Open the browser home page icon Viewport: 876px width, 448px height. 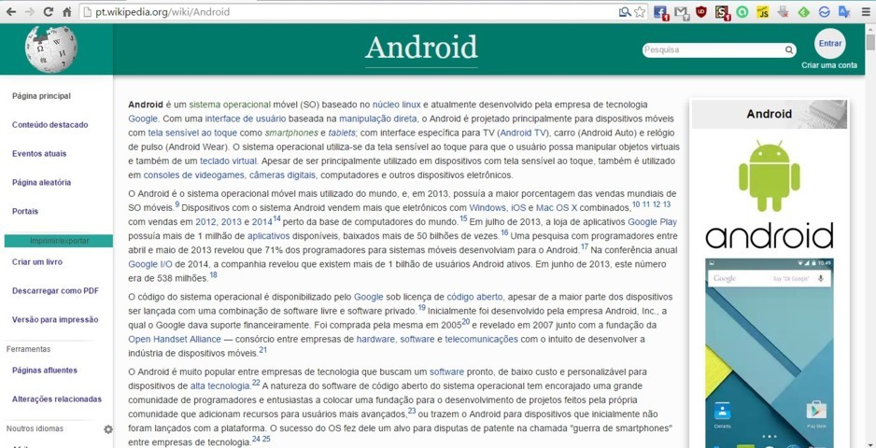tap(66, 12)
